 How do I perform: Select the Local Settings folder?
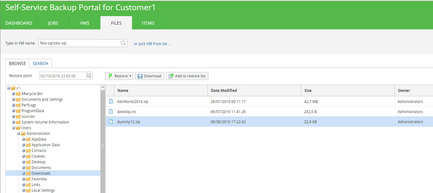[43, 190]
